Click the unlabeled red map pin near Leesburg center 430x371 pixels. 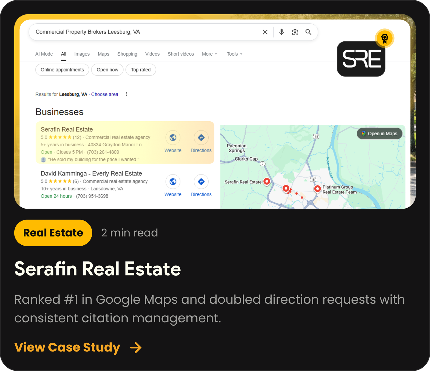pyautogui.click(x=286, y=188)
